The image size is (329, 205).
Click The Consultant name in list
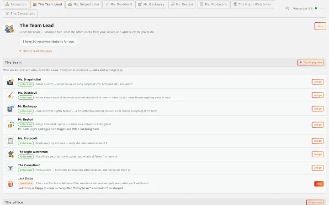29,165
